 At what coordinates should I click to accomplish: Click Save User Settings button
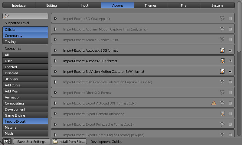point(31,142)
